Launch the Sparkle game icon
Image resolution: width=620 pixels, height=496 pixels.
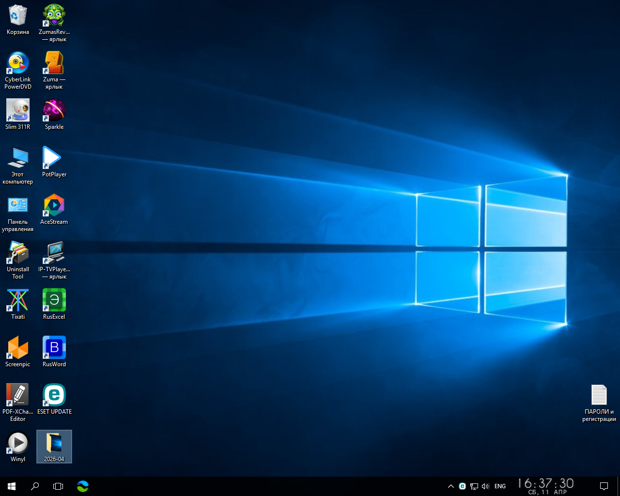[54, 114]
